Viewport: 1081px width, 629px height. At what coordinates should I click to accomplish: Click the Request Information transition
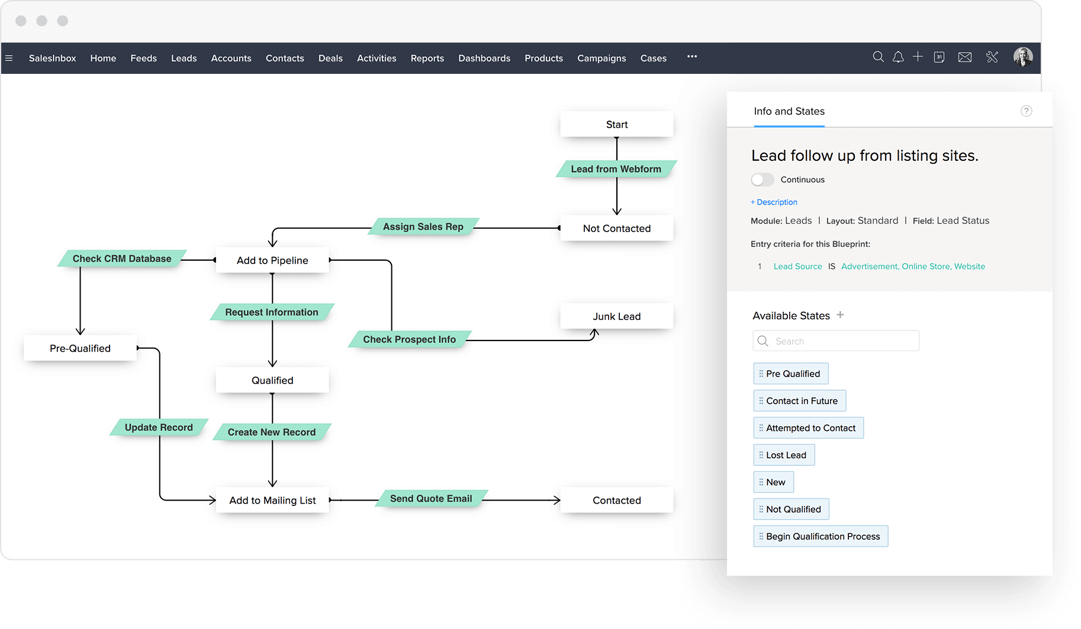point(272,312)
